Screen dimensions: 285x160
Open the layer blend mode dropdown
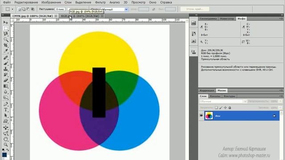223,101
